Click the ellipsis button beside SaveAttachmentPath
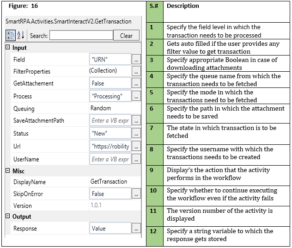Image resolution: width=292 pixels, height=248 pixels. tap(136, 121)
